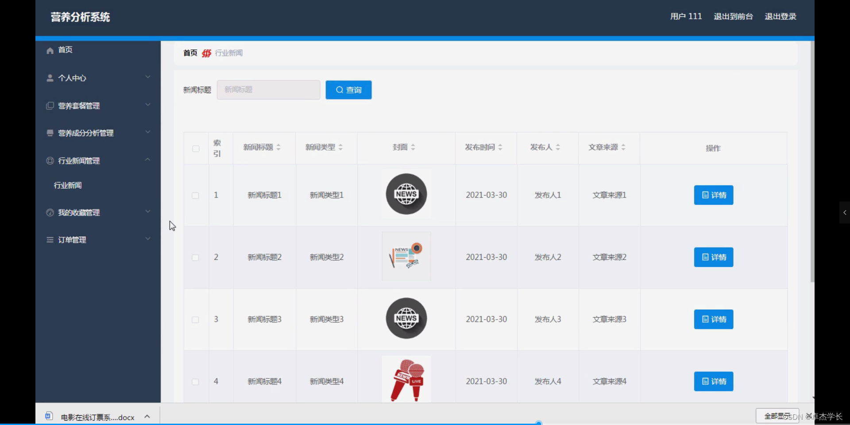This screenshot has width=850, height=425.
Task: Expand the 营养套餐管理 menu chevron
Action: pyautogui.click(x=148, y=104)
